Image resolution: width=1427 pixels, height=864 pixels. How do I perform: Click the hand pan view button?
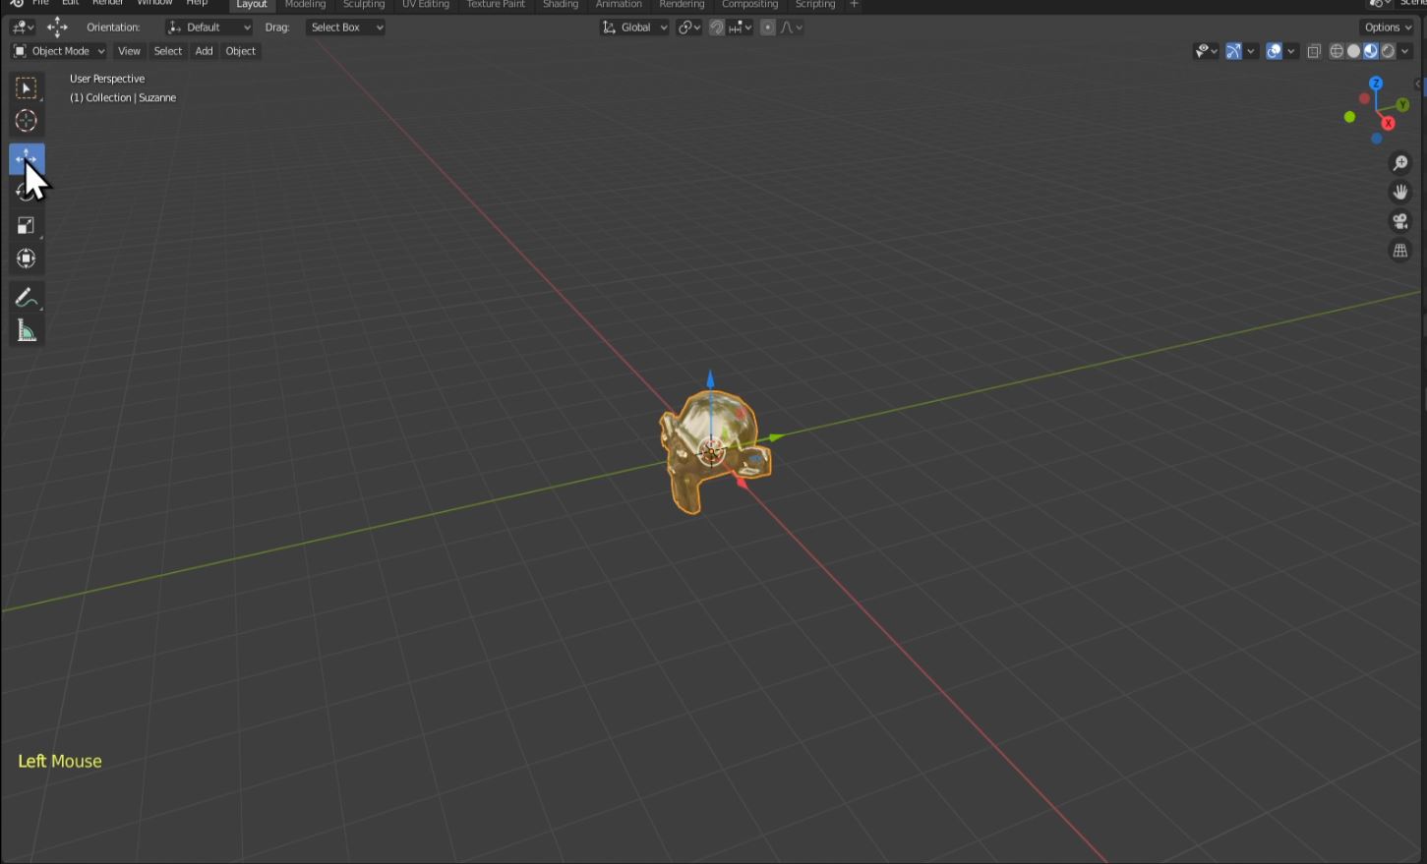tap(1400, 192)
